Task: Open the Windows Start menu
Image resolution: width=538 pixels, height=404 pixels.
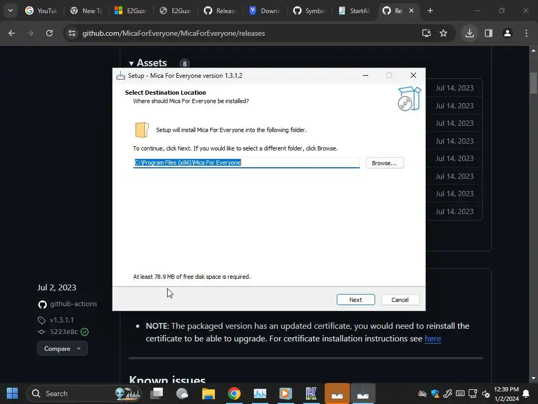Action: click(x=13, y=393)
